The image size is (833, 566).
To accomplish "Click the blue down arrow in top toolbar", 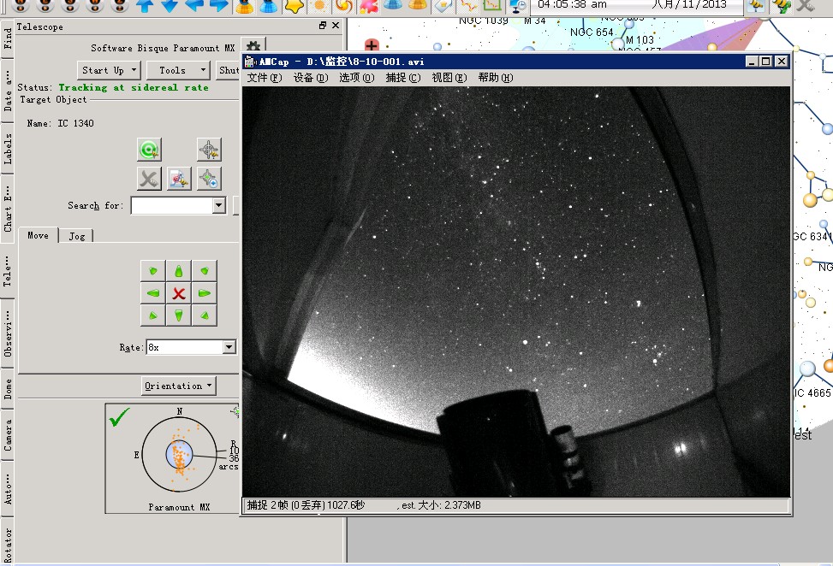I will [170, 5].
